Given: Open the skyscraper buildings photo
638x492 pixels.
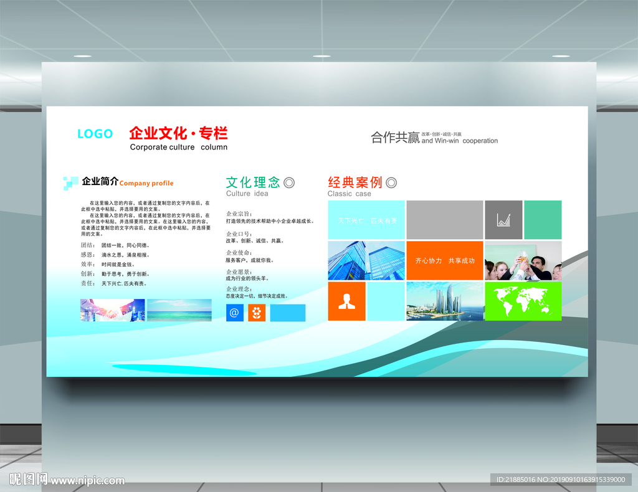Looking at the screenshot, I should (366, 261).
